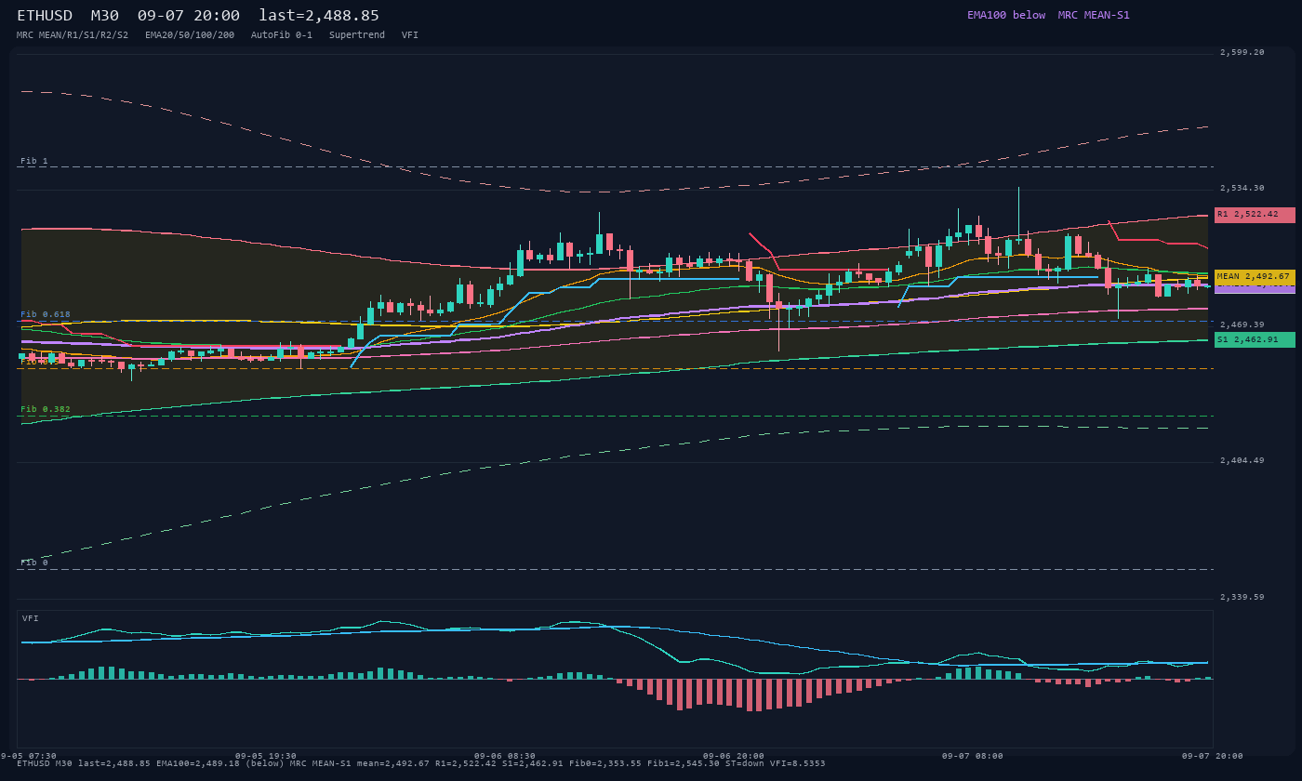The image size is (1302, 781).
Task: Click the Fib 0.382 level label
Action: (46, 409)
